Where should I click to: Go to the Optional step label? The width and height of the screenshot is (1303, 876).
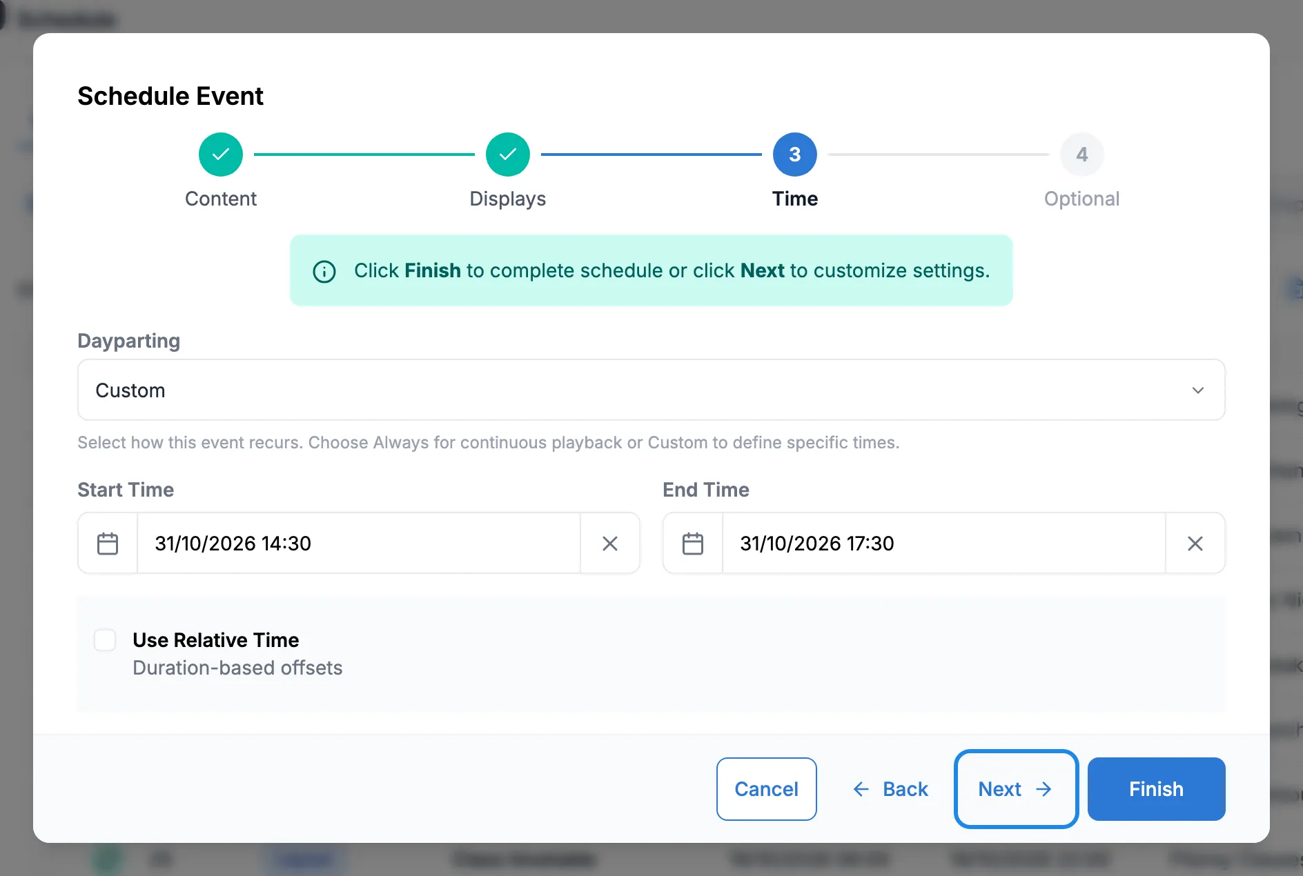pyautogui.click(x=1082, y=199)
